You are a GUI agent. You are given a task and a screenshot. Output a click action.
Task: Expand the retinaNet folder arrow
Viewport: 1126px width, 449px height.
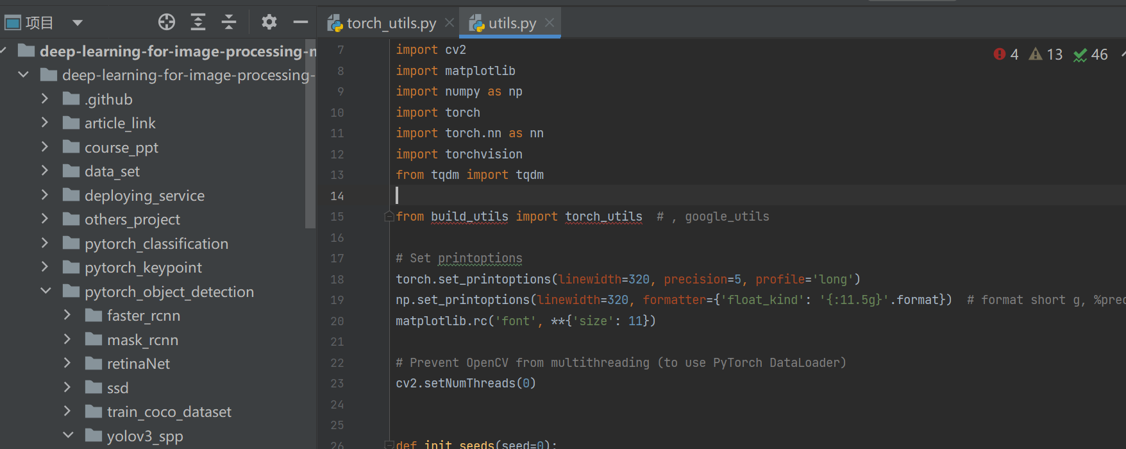click(67, 363)
